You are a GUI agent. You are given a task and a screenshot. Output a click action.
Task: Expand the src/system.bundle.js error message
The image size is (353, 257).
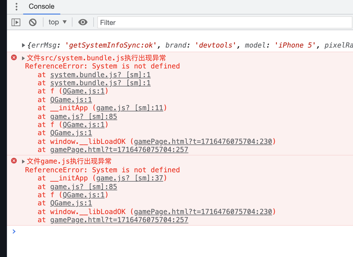point(24,58)
